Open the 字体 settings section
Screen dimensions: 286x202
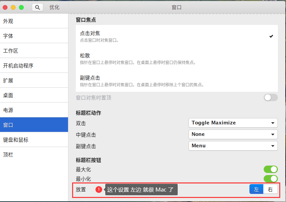34,36
